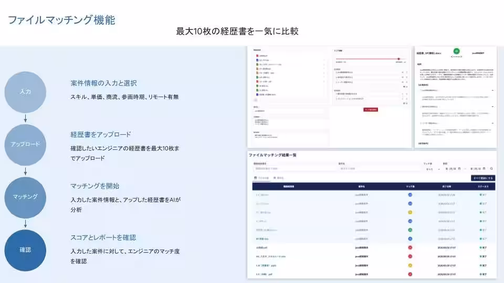Open the calendar icon of the start date
The width and height of the screenshot is (504, 283).
pyautogui.click(x=459, y=169)
